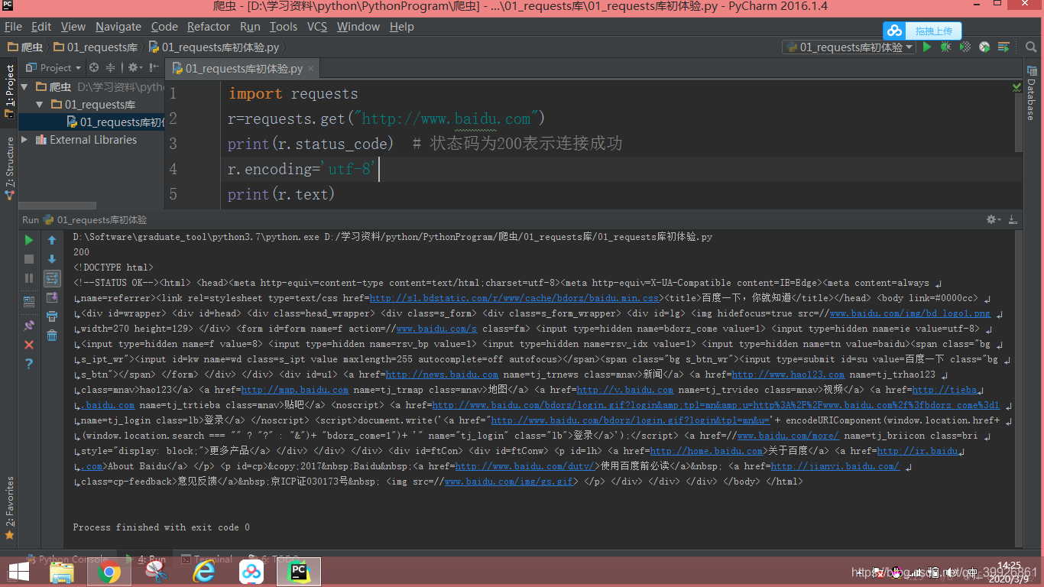
Task: Click the Baidu cloud upload icon
Action: pos(895,31)
